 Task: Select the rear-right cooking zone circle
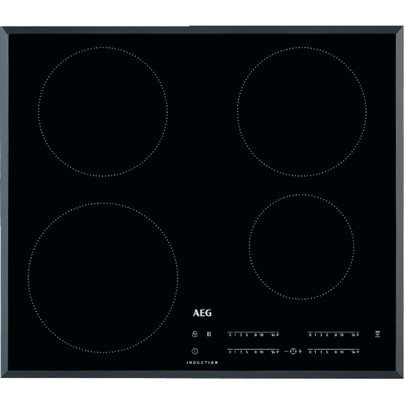(x=302, y=111)
